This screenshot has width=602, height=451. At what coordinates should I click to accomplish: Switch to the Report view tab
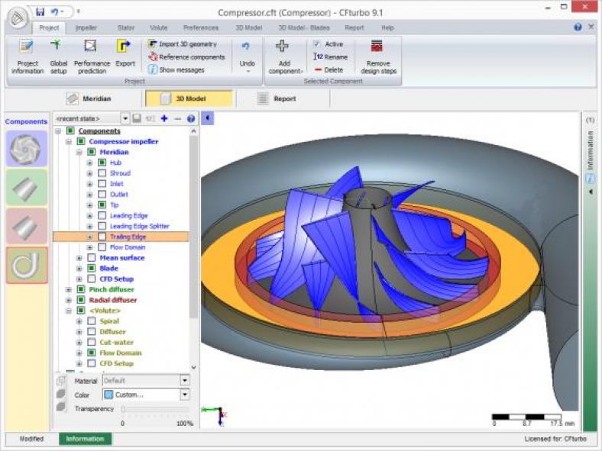click(282, 98)
